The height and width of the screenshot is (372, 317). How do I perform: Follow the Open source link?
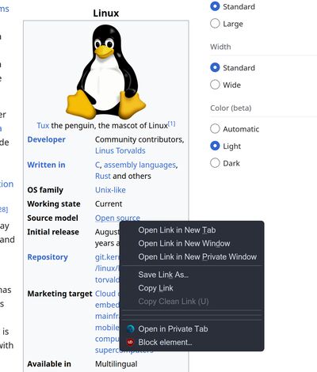click(117, 218)
